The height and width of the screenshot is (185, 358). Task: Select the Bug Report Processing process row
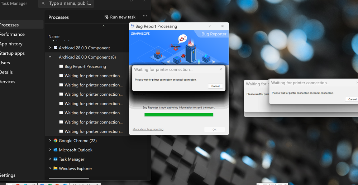(x=87, y=66)
